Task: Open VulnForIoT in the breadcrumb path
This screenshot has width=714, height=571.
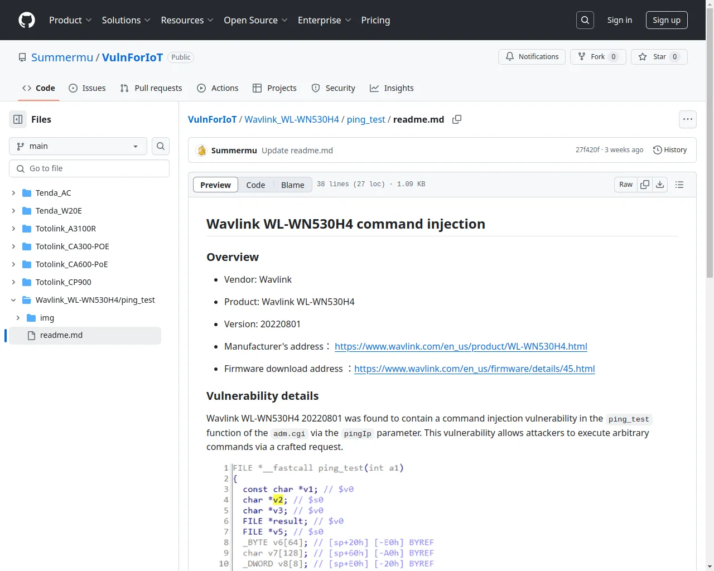Action: click(x=212, y=119)
